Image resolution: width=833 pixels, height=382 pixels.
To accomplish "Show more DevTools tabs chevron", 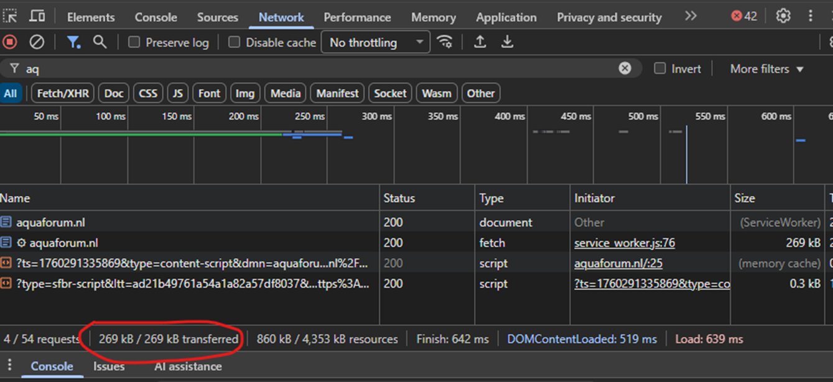I will coord(691,16).
